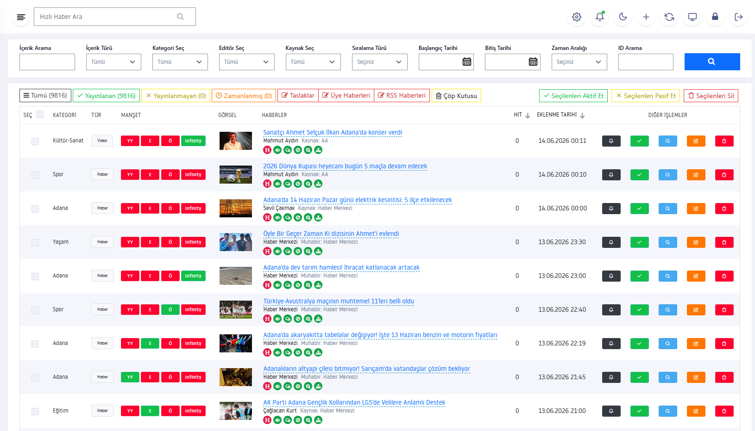
Task: Expand the Sıralama Türü dropdown
Action: pos(380,62)
